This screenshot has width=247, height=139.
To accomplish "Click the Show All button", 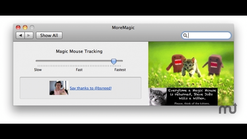I will point(49,35).
